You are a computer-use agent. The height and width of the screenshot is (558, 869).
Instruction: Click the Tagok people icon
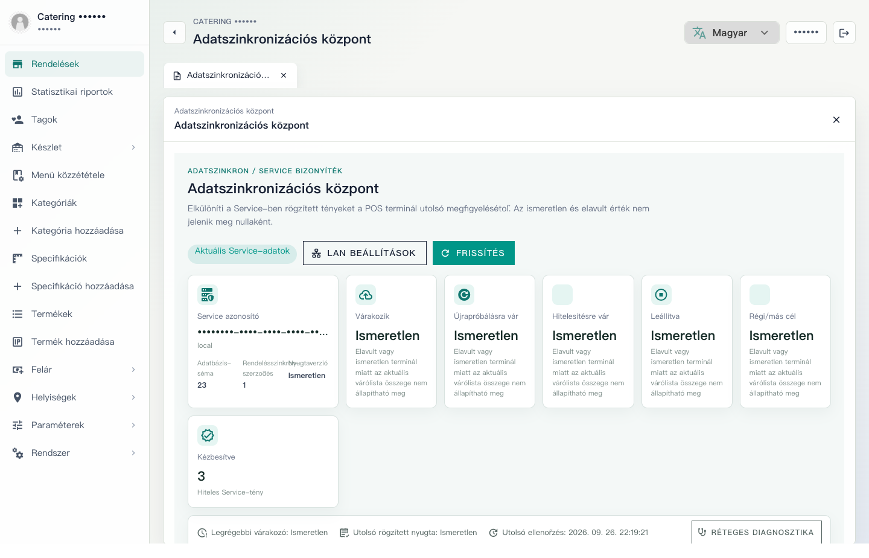pyautogui.click(x=18, y=120)
